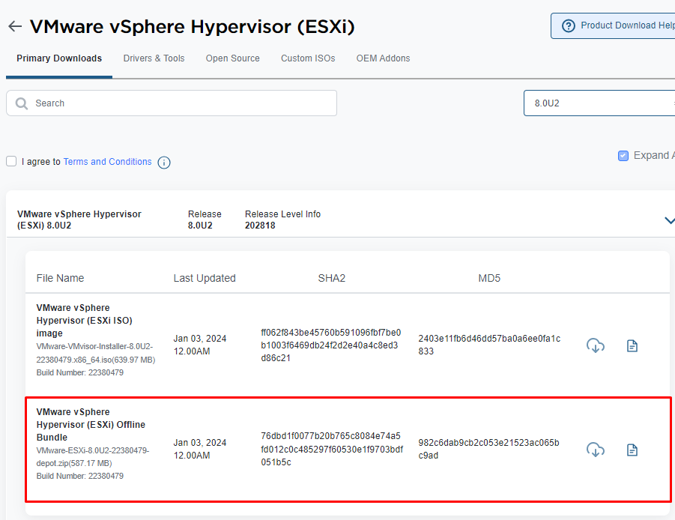Open the document icon for ESXi ISO image
The image size is (675, 520).
tap(632, 345)
